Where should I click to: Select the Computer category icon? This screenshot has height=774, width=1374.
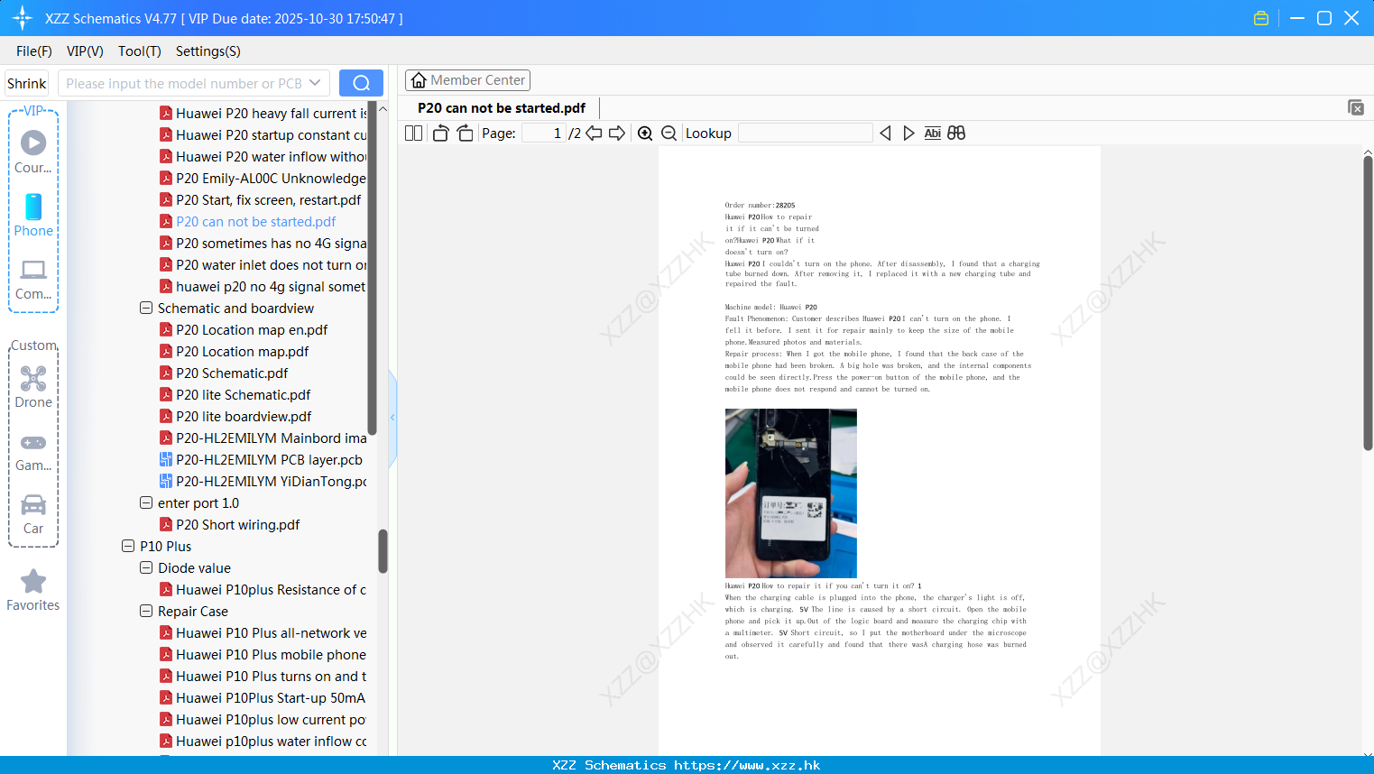[33, 279]
